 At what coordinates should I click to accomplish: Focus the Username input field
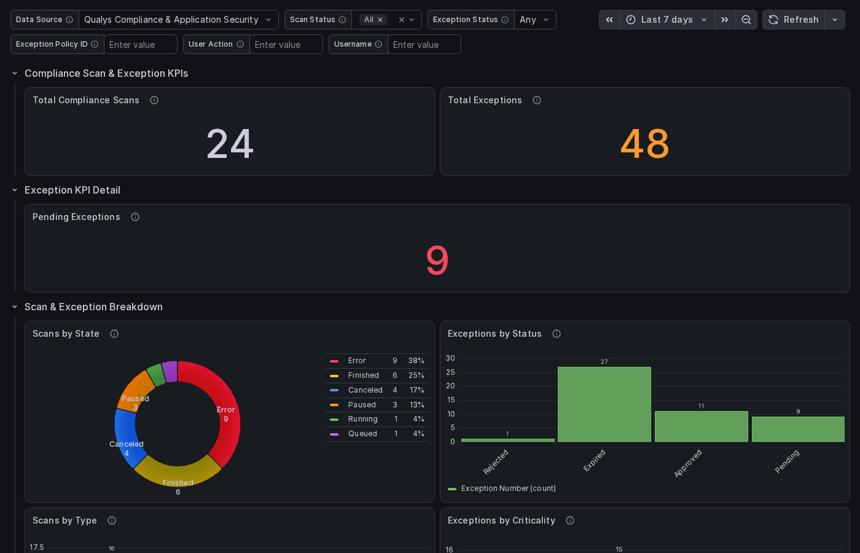[x=424, y=44]
